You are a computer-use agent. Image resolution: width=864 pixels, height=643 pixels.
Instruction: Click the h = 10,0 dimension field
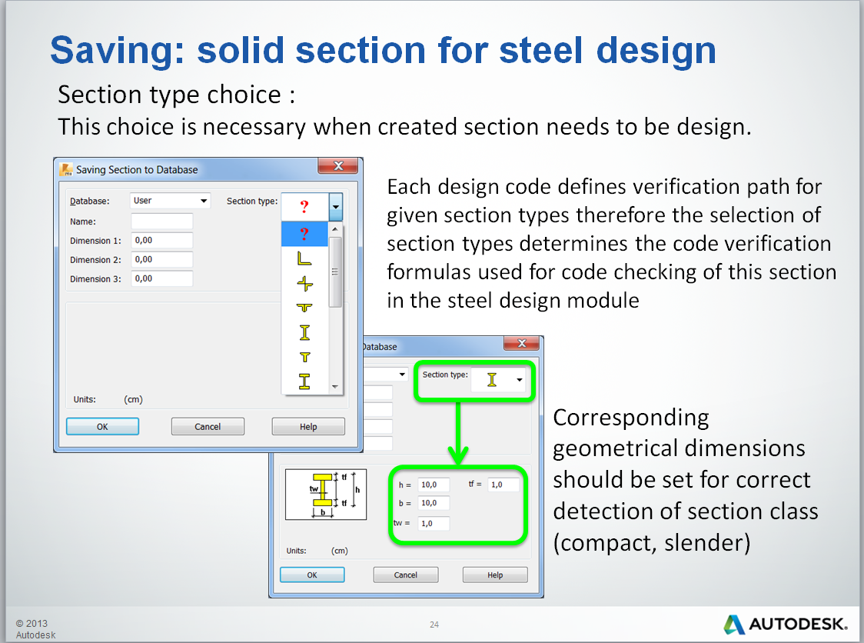click(432, 484)
